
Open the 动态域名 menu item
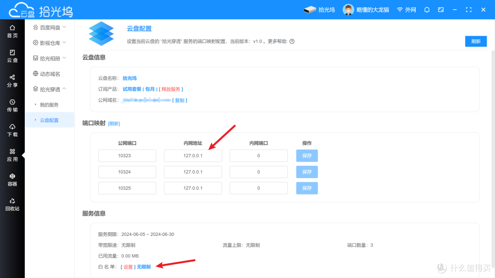pos(46,74)
